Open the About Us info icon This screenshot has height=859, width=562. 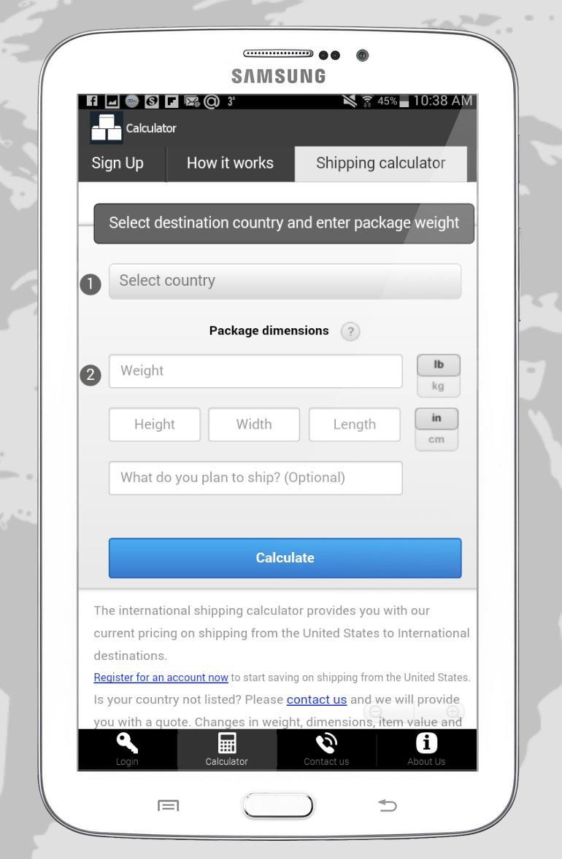point(426,744)
